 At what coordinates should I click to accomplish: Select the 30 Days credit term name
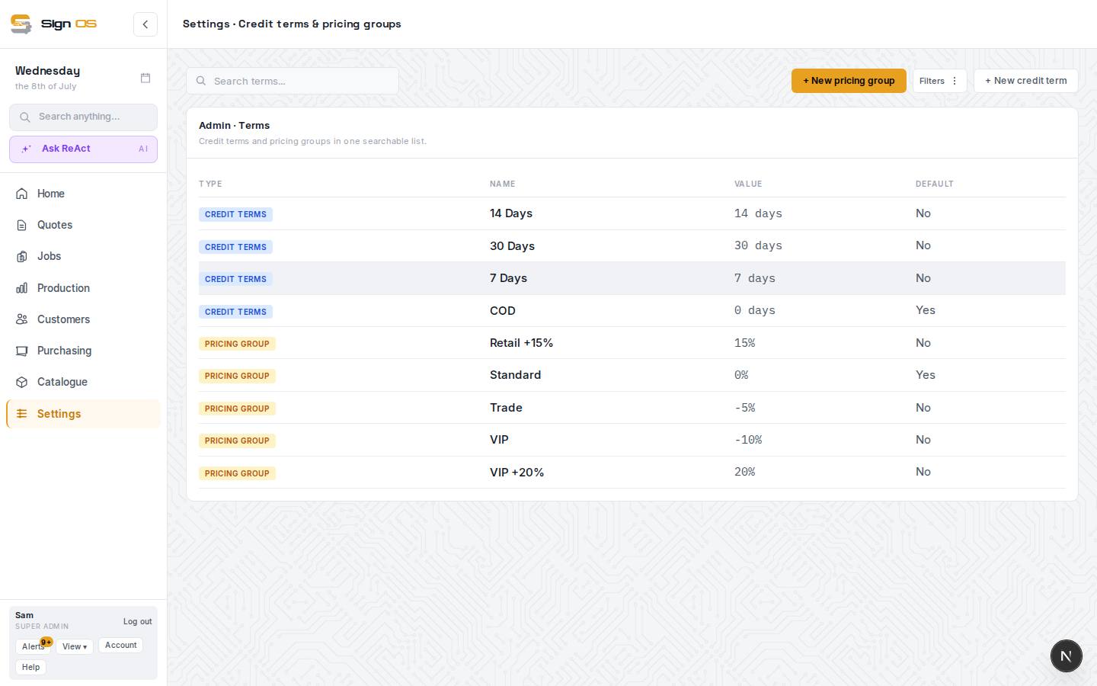[512, 246]
